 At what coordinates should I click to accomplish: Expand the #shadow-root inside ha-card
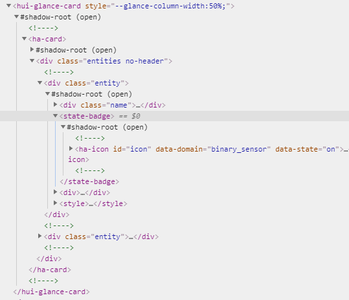pos(32,49)
